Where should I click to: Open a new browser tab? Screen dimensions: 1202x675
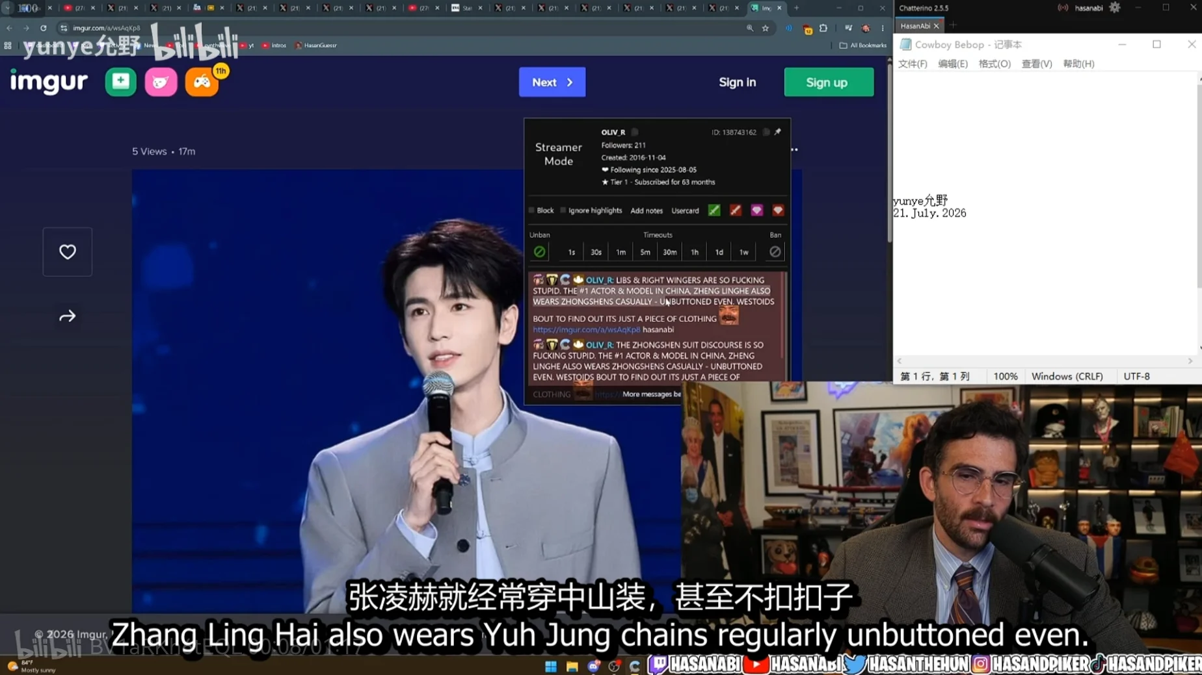(x=796, y=8)
